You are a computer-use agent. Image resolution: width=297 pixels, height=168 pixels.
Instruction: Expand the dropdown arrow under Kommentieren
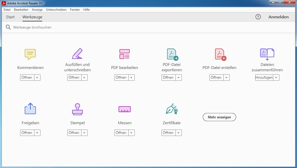point(37,78)
